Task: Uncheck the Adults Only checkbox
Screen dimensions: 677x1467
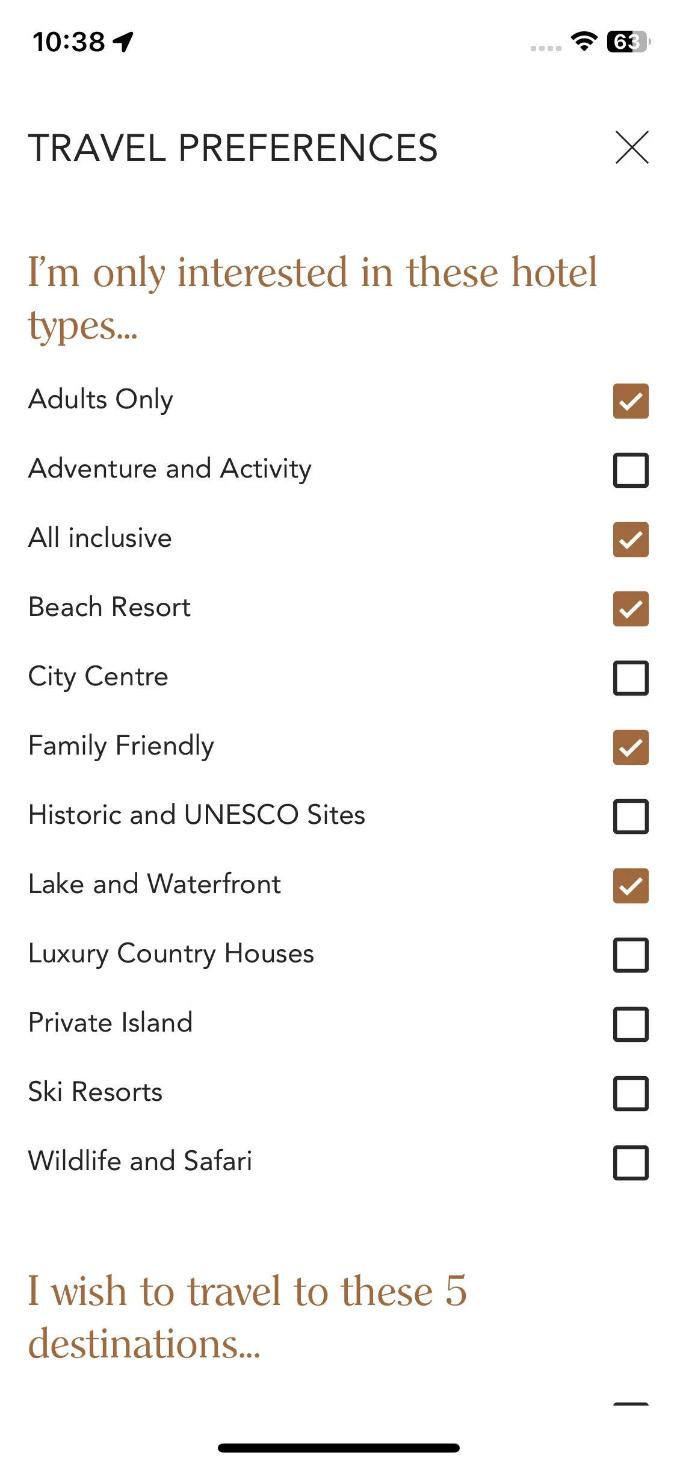Action: [x=631, y=401]
